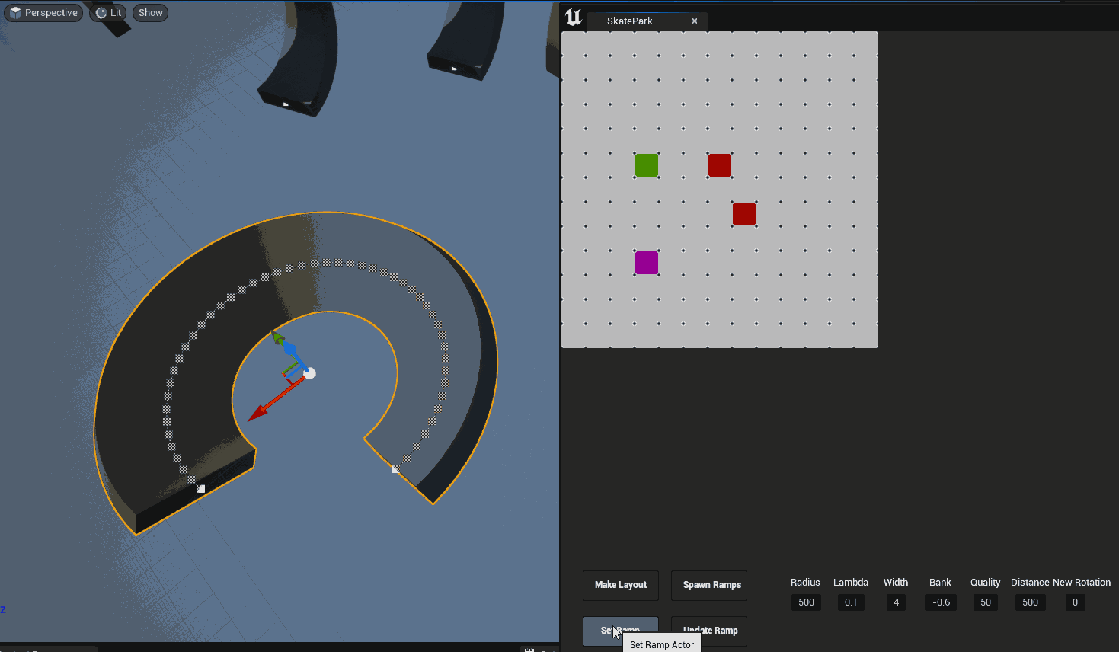Edit the Quality value field
Screen dimensions: 1119x652
point(986,602)
